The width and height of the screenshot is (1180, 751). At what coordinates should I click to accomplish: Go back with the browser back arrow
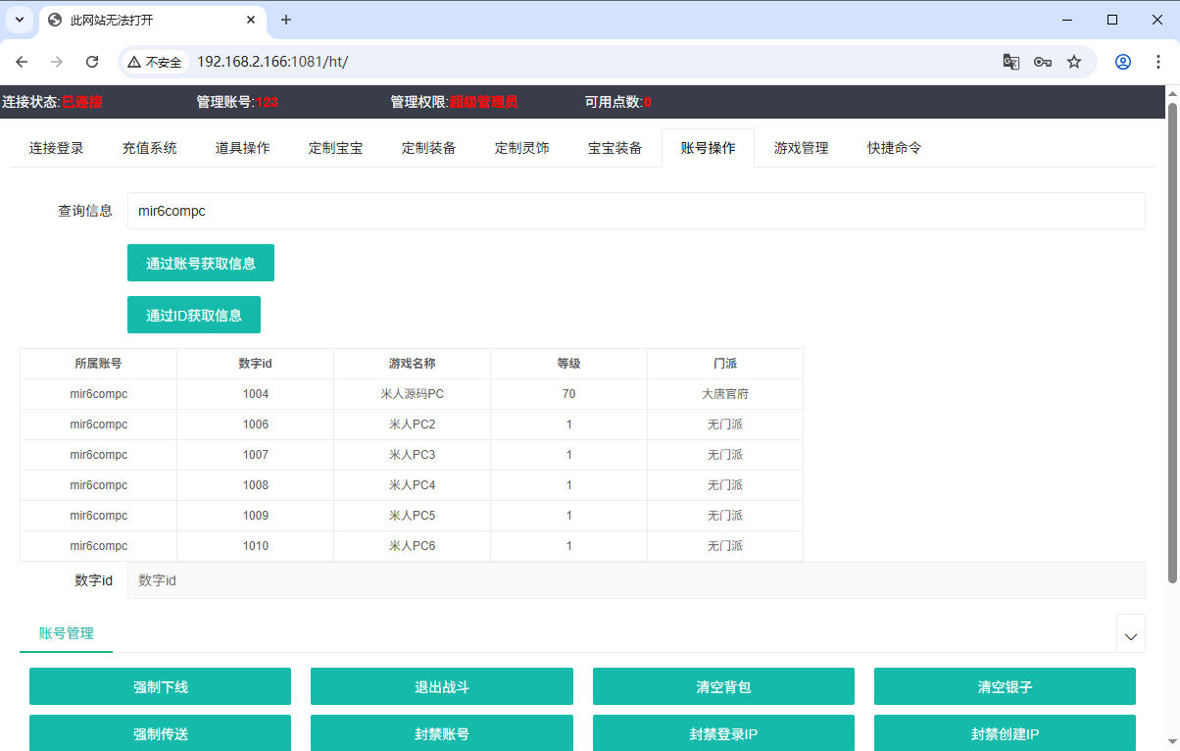pos(22,62)
